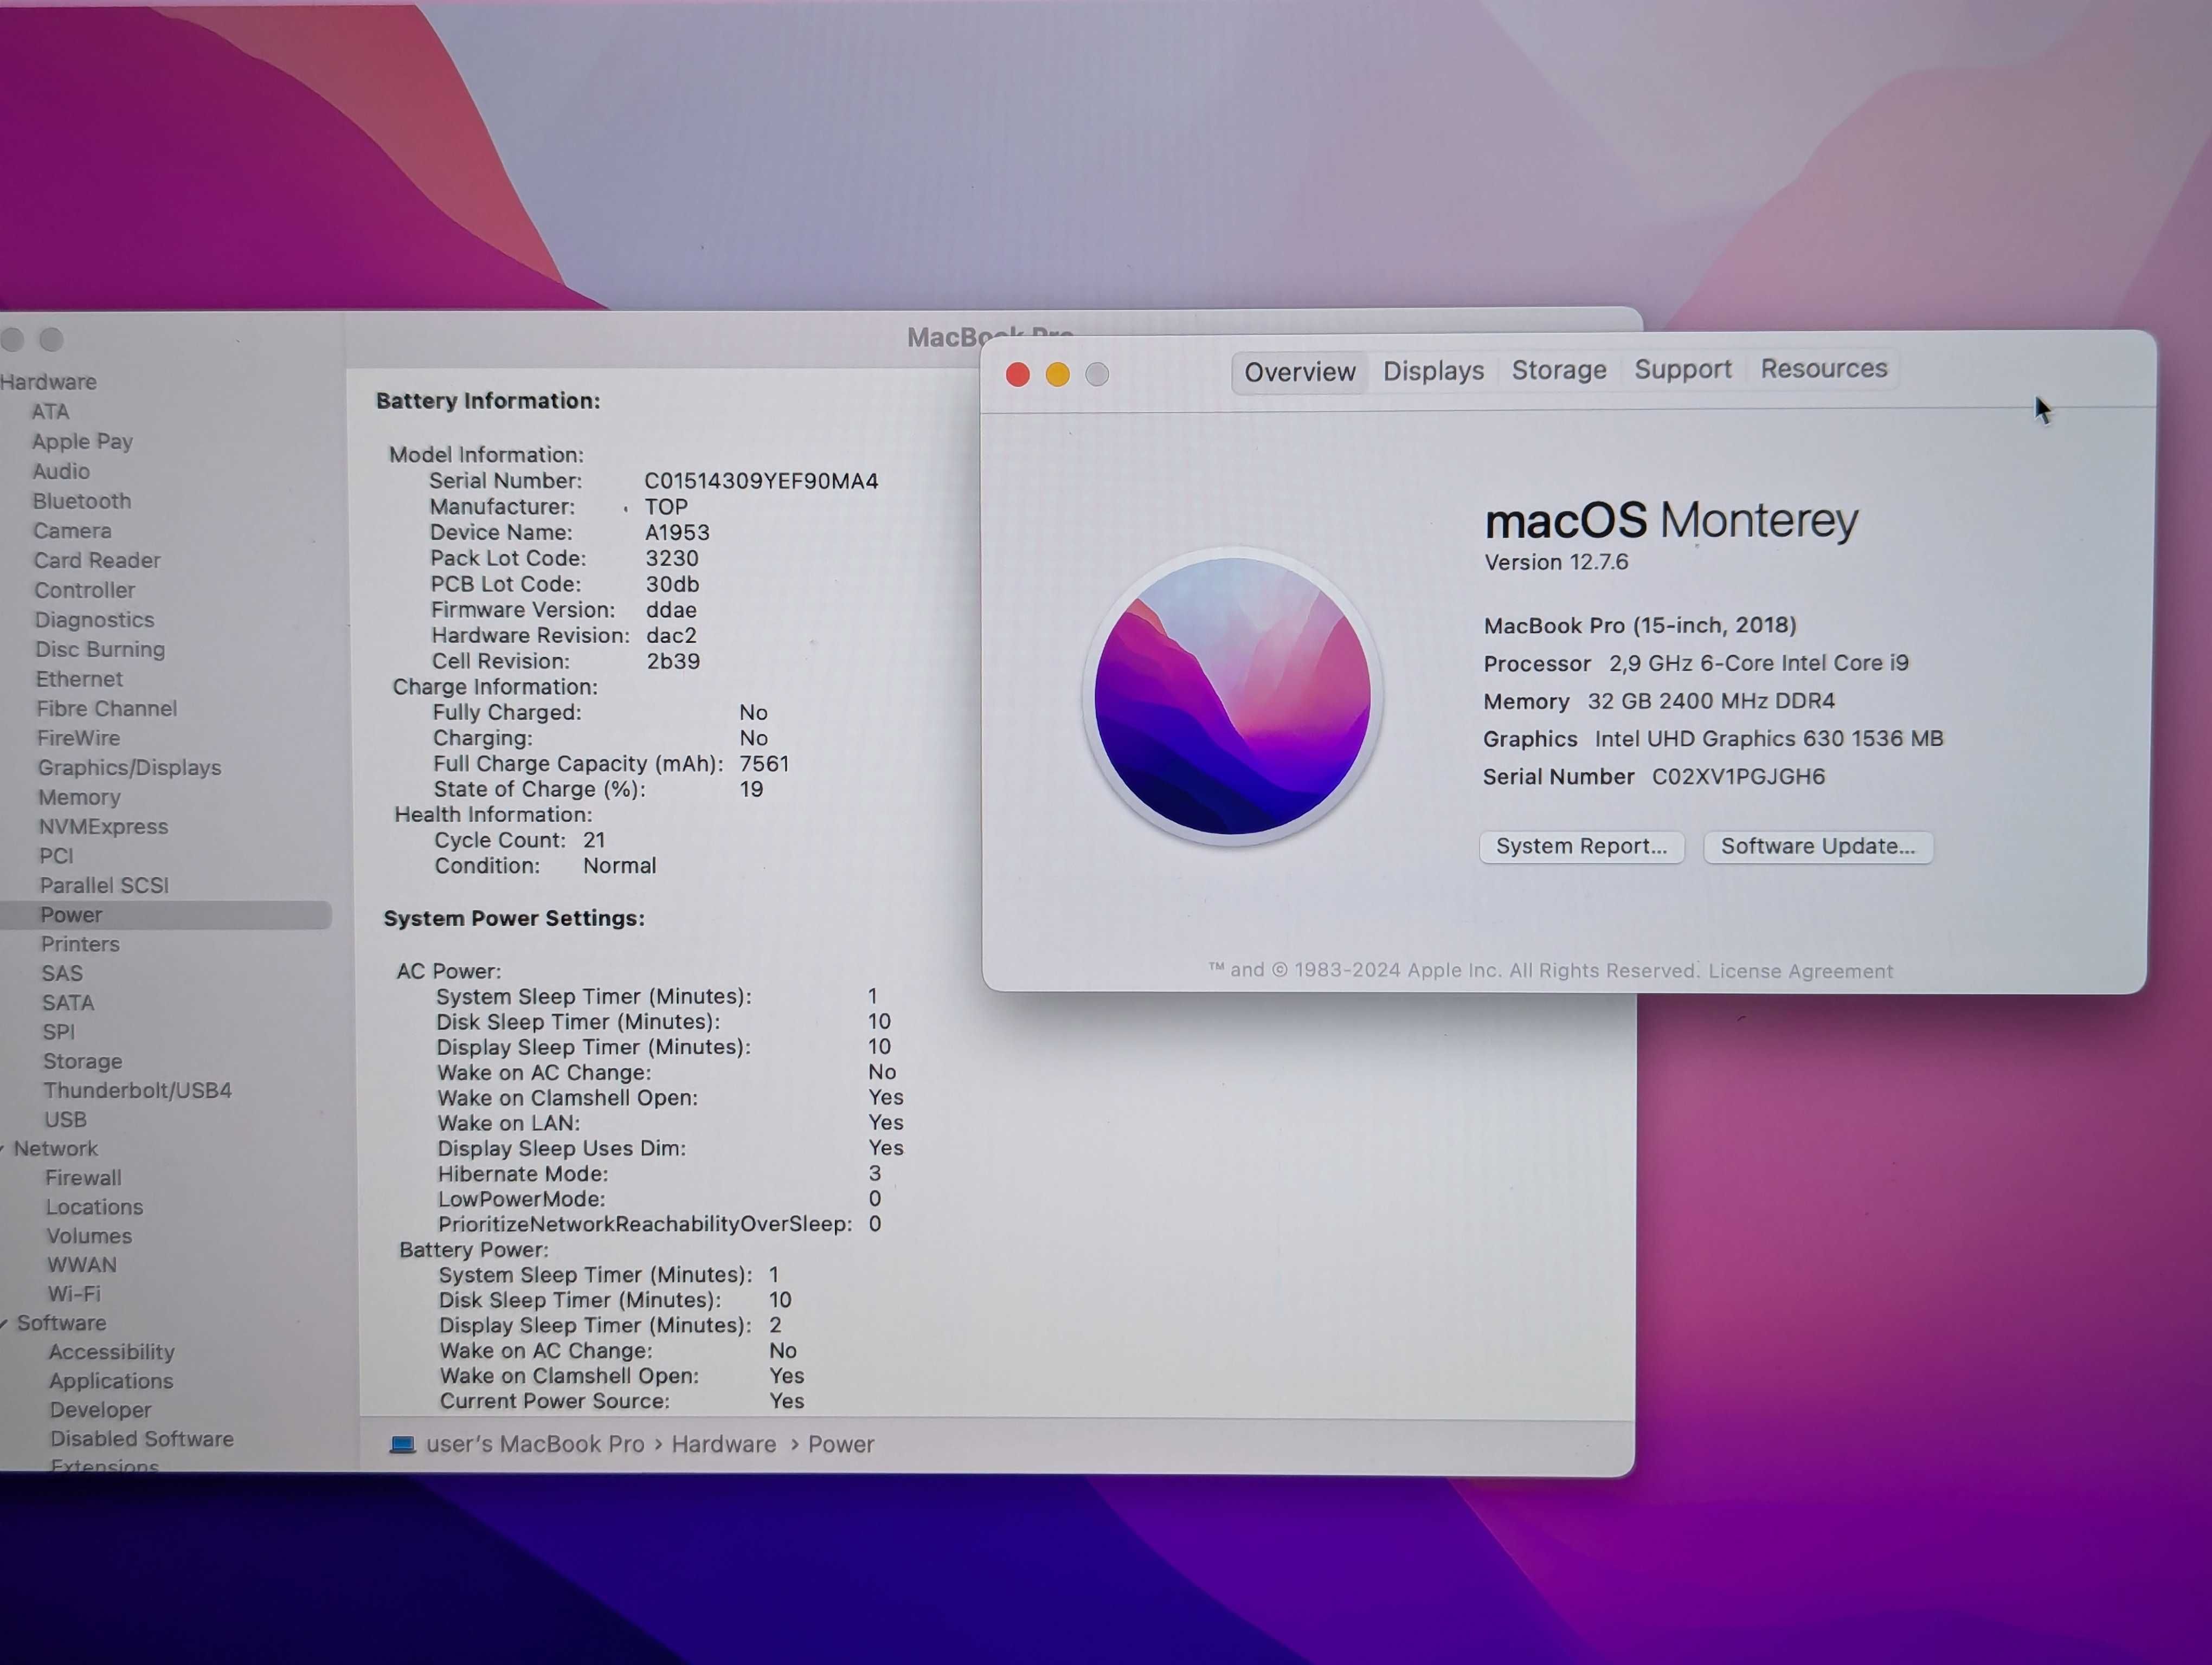The image size is (2212, 1665).
Task: Select SPI in the sidebar
Action: [x=58, y=1032]
